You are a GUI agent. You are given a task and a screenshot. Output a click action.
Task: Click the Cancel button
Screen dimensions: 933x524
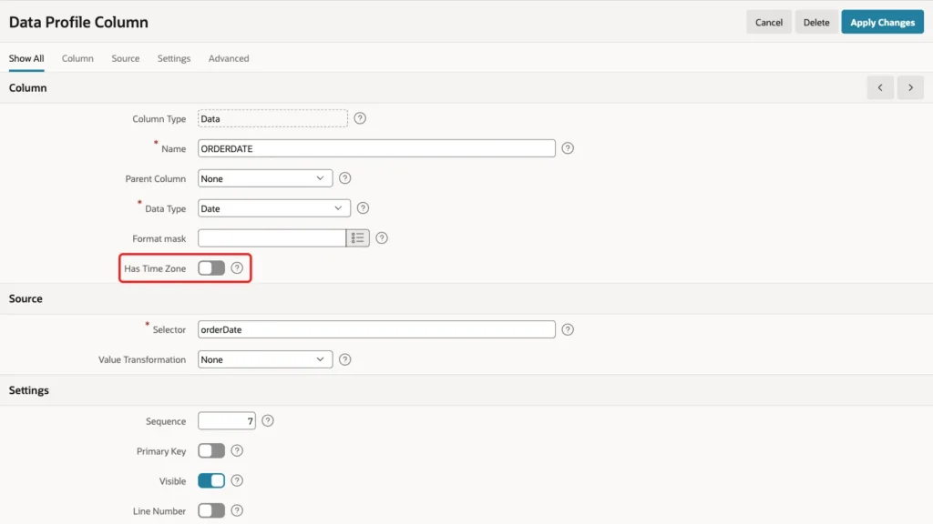pyautogui.click(x=769, y=22)
